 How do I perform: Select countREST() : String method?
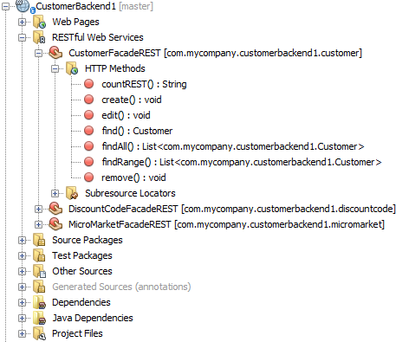point(144,84)
